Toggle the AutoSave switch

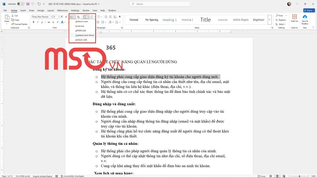pos(20,4)
